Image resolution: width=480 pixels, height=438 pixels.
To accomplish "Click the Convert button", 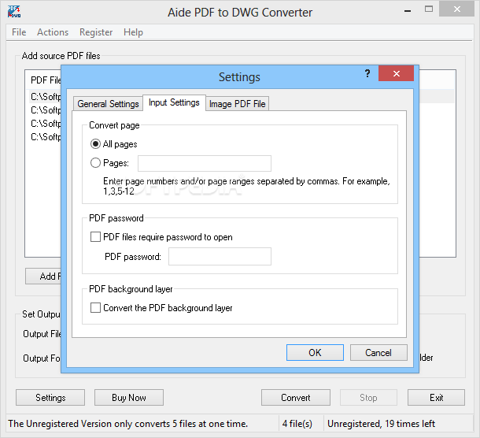I will [296, 398].
